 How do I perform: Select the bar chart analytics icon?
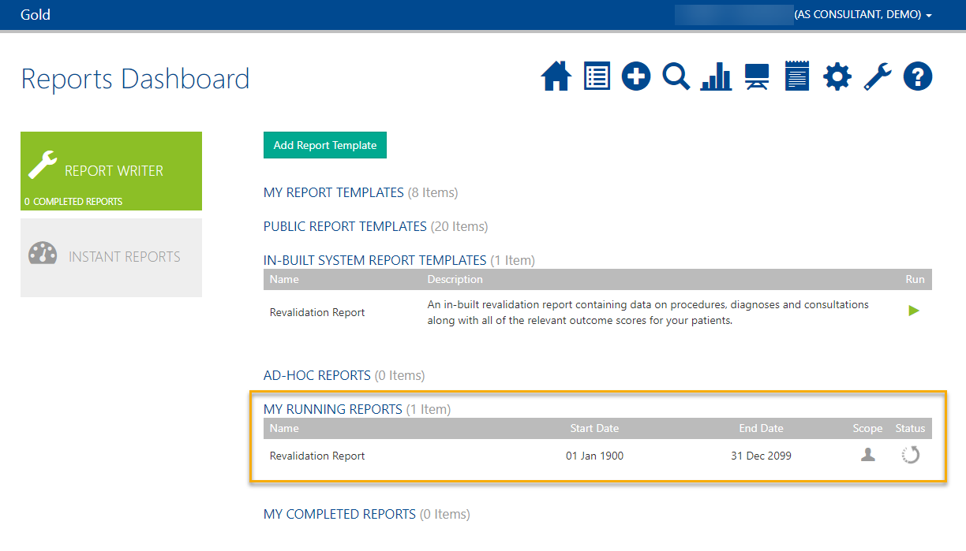(716, 76)
